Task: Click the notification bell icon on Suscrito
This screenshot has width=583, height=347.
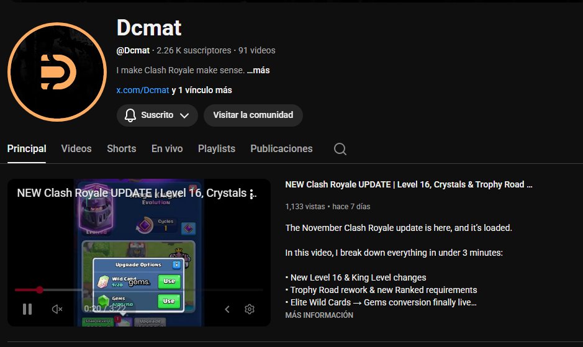Action: (x=130, y=115)
